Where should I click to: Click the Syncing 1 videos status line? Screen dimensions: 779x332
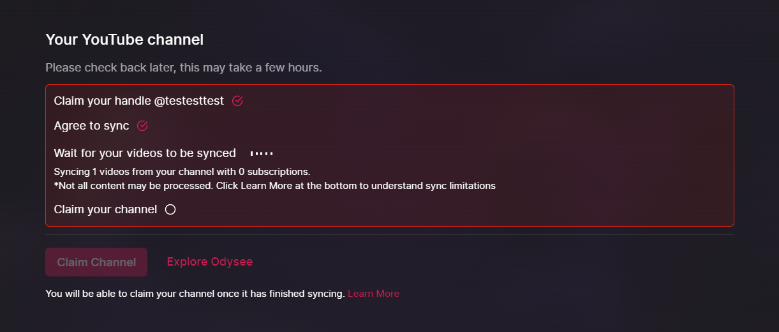[x=182, y=172]
